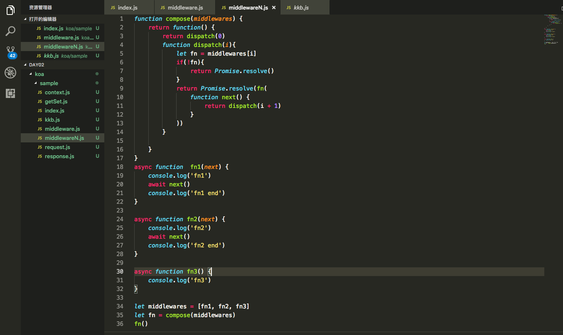Click JS icon beside response.js

pos(40,156)
